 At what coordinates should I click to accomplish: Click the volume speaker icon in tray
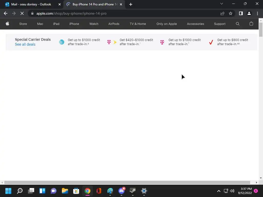pos(232,191)
